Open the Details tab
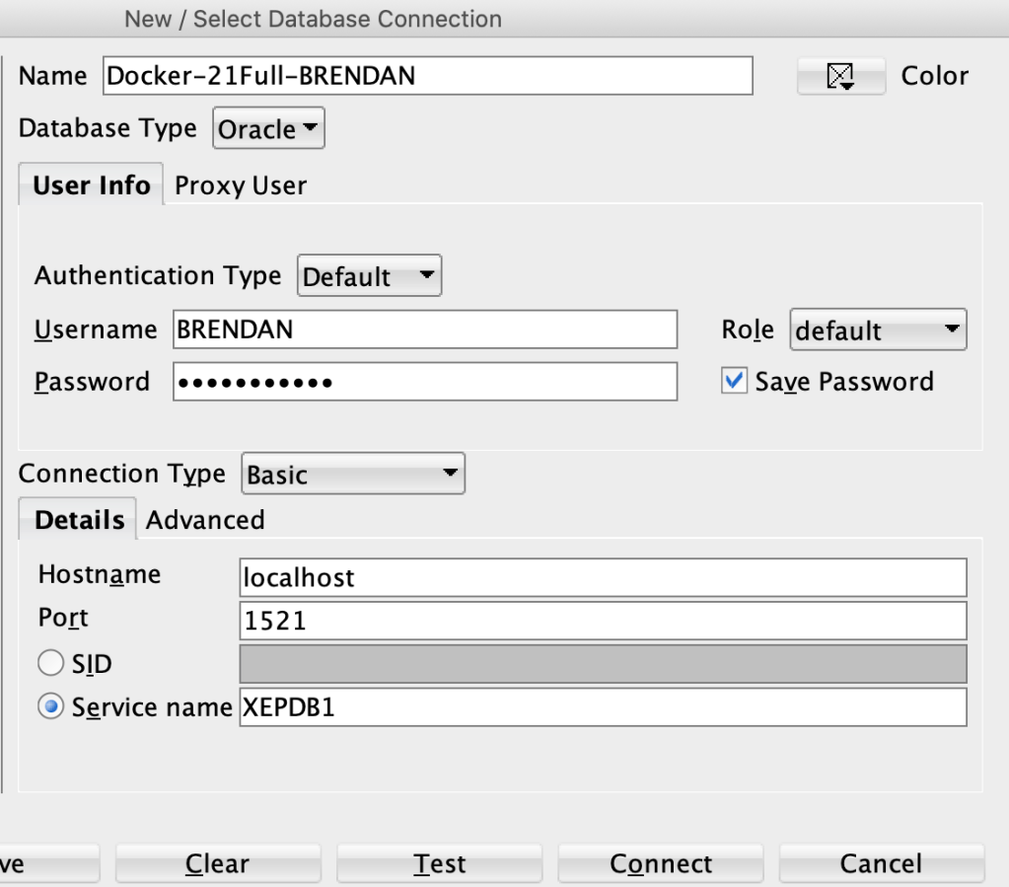1009x887 pixels. pos(79,520)
